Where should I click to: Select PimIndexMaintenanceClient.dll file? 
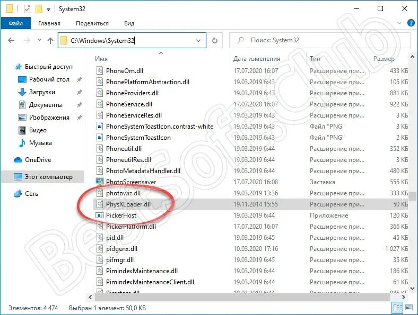[x=150, y=282]
